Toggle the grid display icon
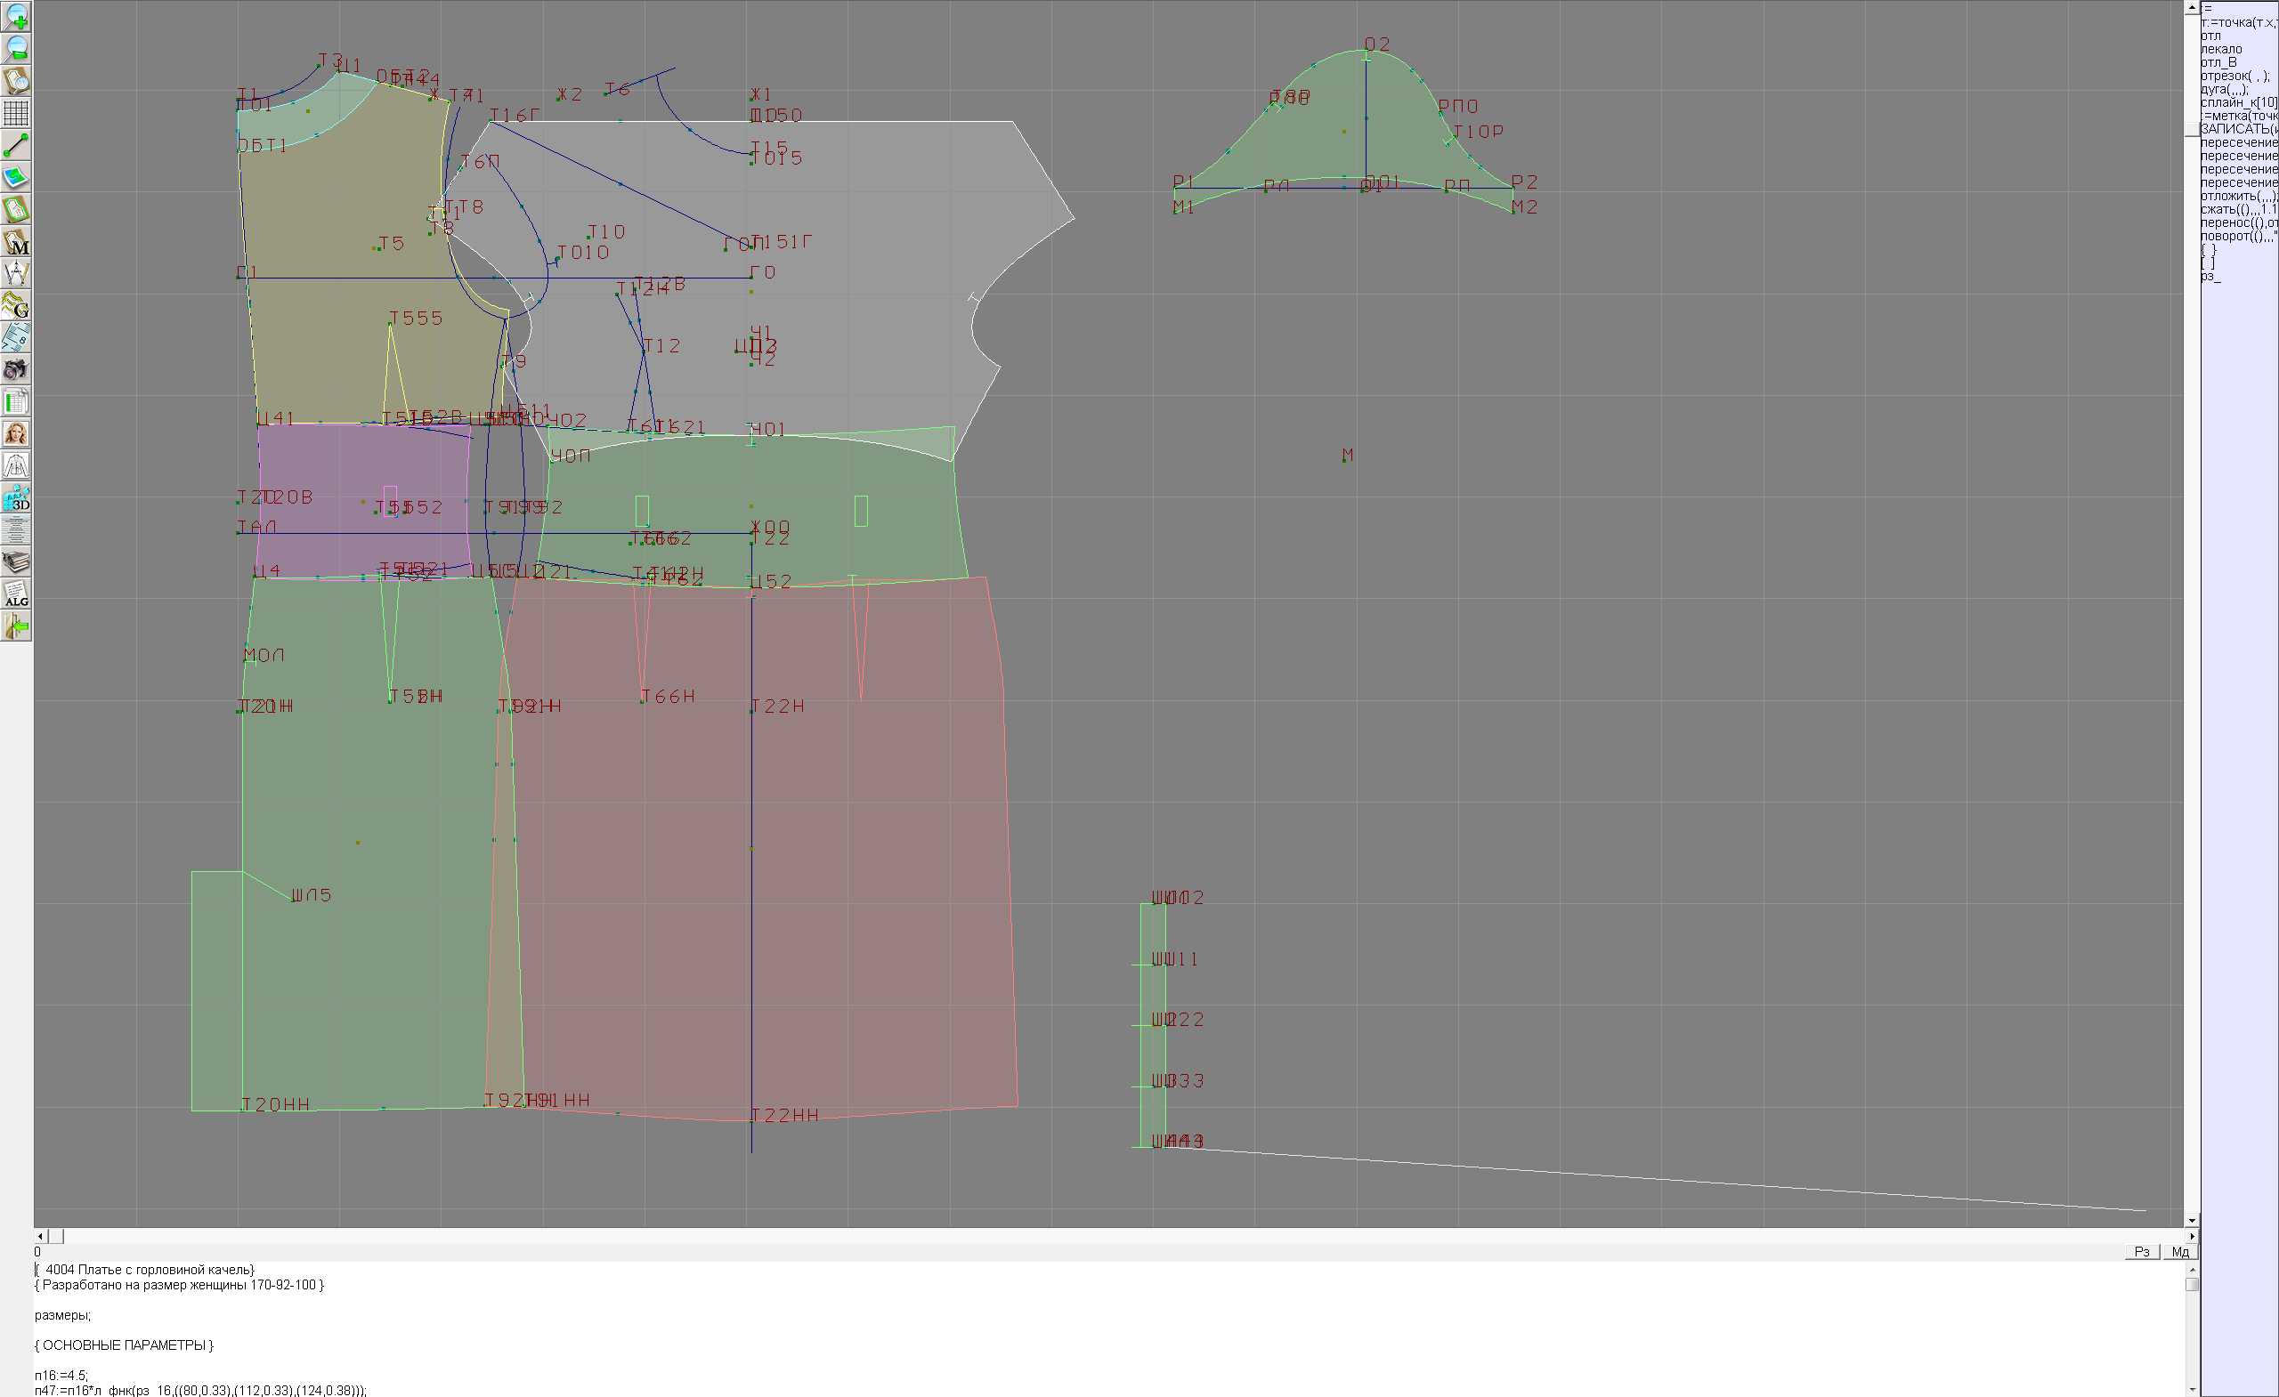Screen dimensions: 2279x1397 16,113
